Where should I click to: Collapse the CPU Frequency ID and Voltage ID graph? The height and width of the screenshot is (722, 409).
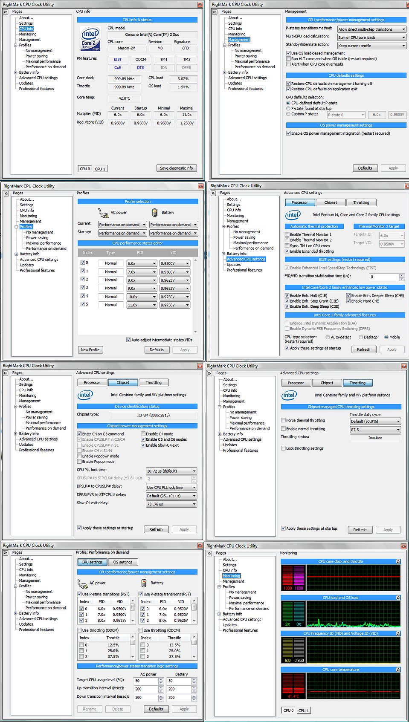398,633
